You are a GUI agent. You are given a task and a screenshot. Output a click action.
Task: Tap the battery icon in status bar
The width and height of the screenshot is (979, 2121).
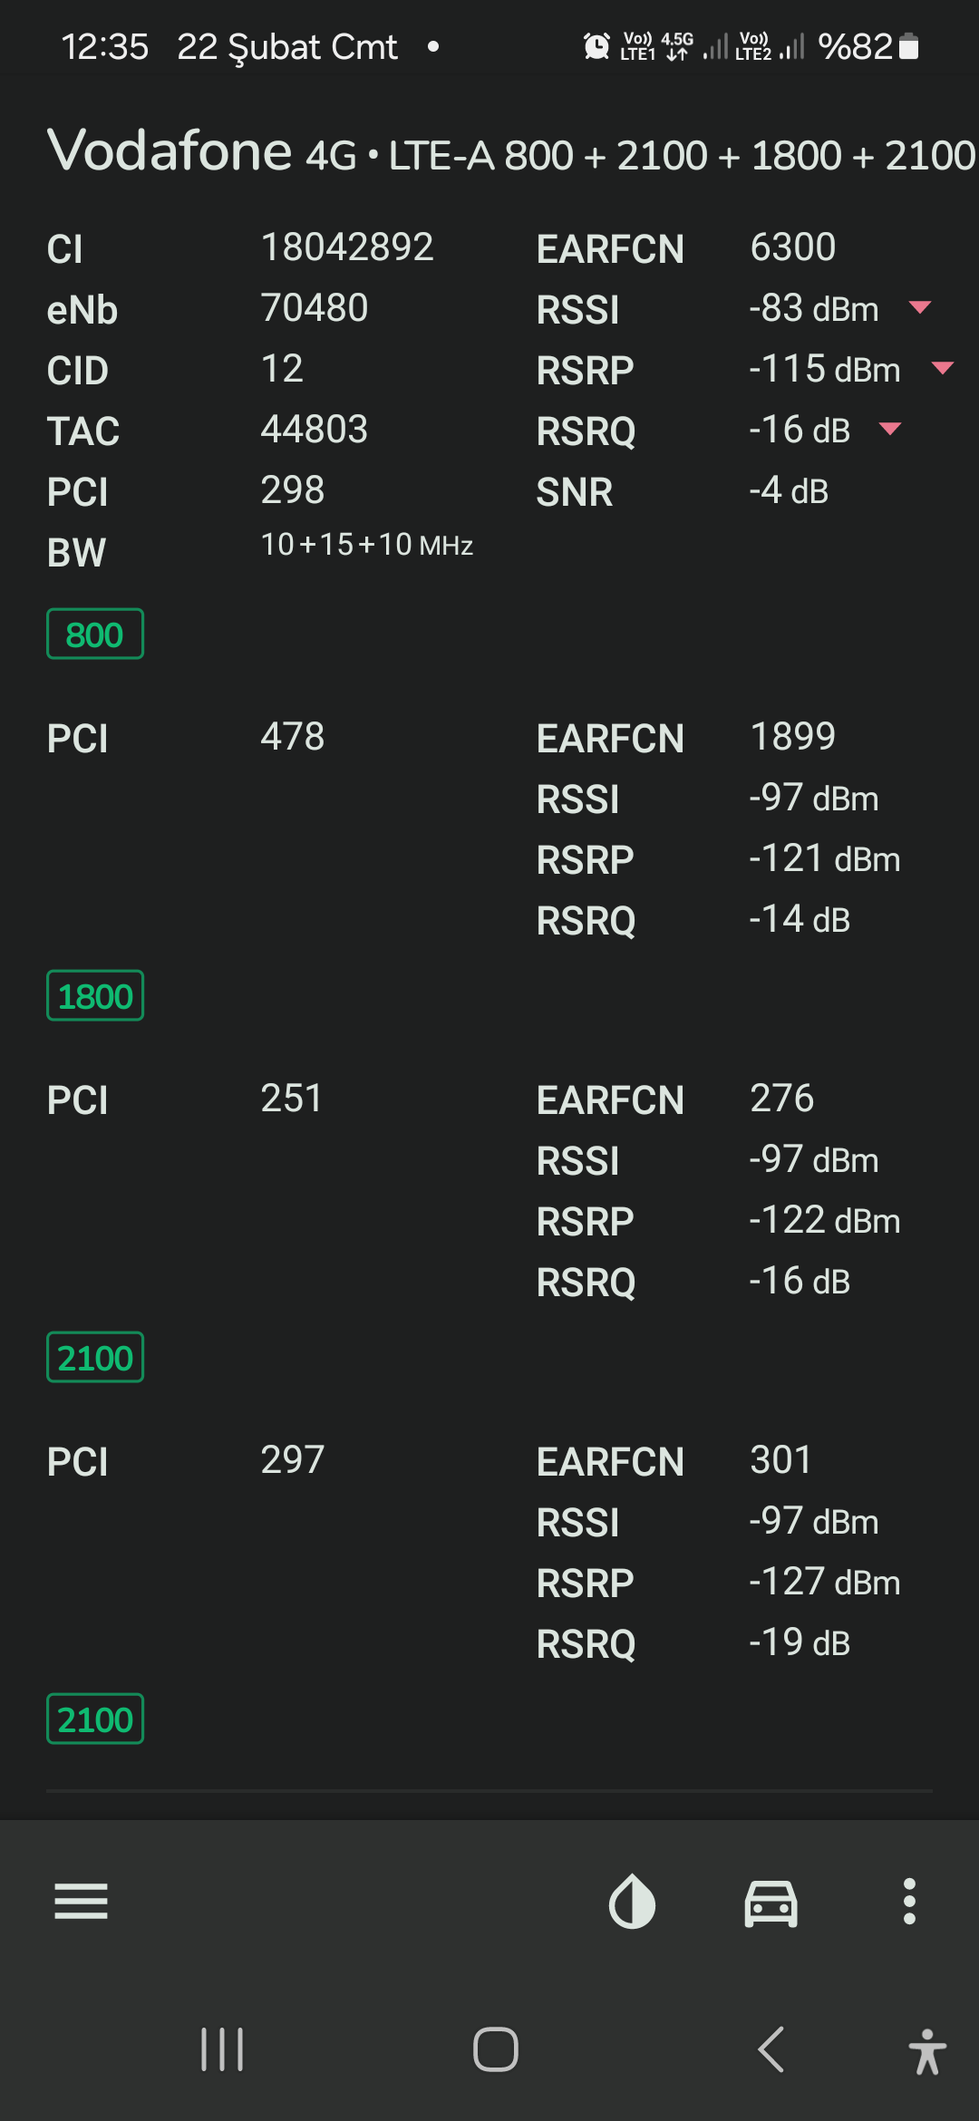point(908,46)
